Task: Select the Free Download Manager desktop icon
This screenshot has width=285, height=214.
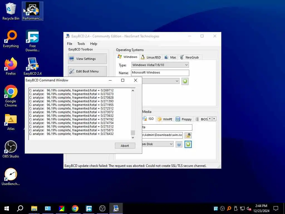Action: pyautogui.click(x=33, y=41)
